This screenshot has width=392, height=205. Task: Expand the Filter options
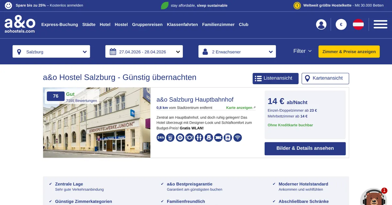[302, 51]
